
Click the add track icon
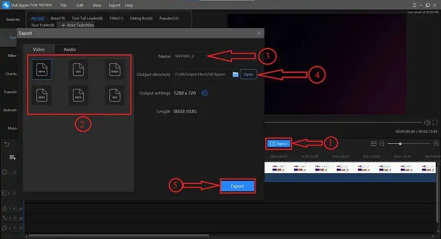[x=12, y=157]
